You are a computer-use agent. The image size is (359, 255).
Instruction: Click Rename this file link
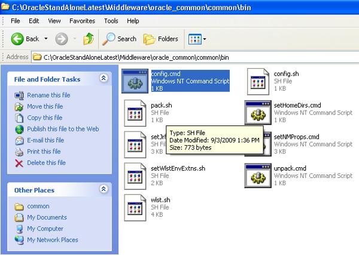(48, 95)
